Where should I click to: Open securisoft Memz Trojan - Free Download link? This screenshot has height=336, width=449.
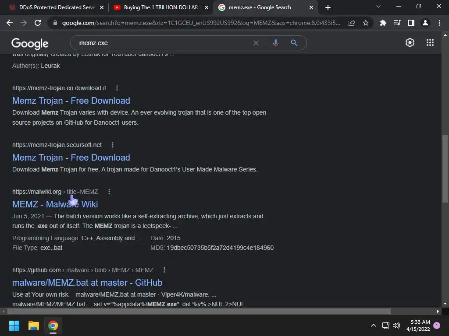coord(71,157)
